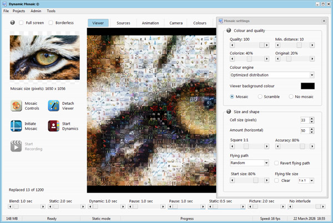Viewport: 333px width, 223px height.
Task: Close the Mosaic settings panel
Action: [324, 21]
